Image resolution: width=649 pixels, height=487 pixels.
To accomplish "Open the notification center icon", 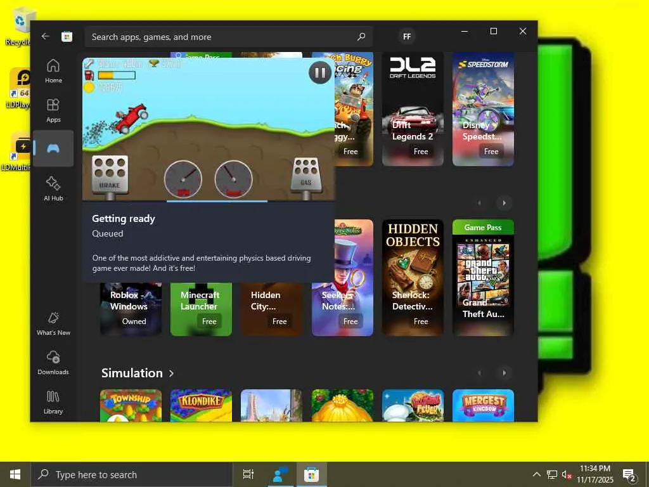I will [629, 474].
